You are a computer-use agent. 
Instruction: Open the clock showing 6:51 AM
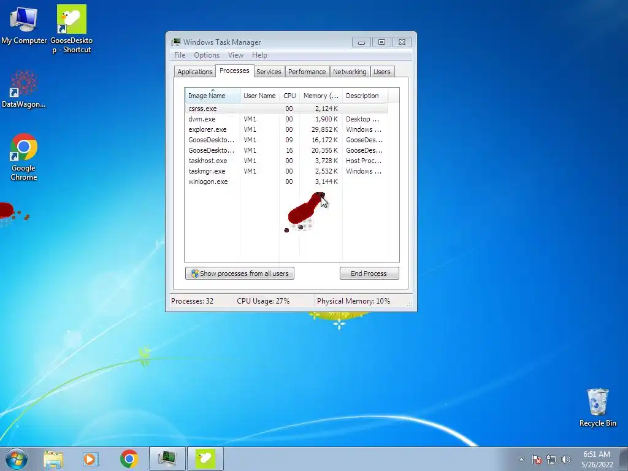597,459
